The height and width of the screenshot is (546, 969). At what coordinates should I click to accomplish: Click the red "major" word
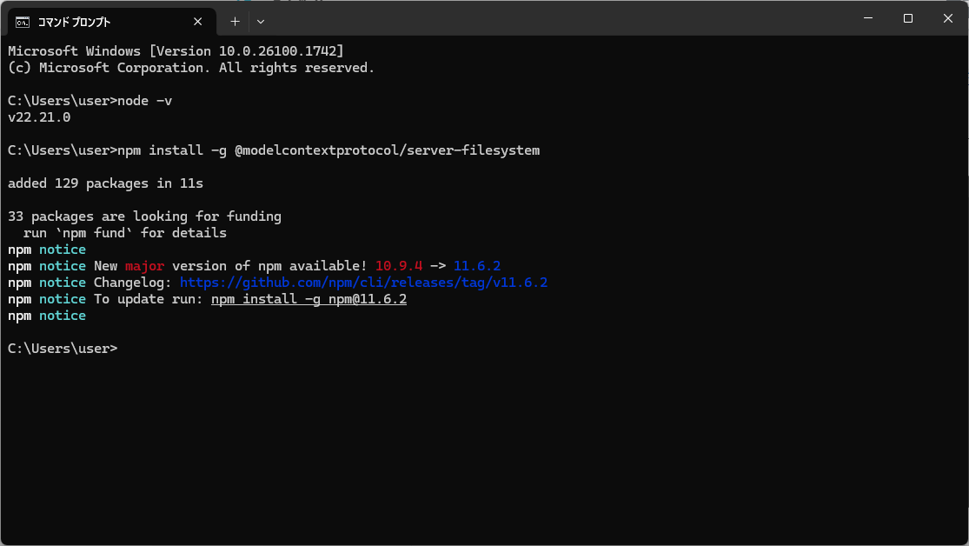tap(144, 266)
